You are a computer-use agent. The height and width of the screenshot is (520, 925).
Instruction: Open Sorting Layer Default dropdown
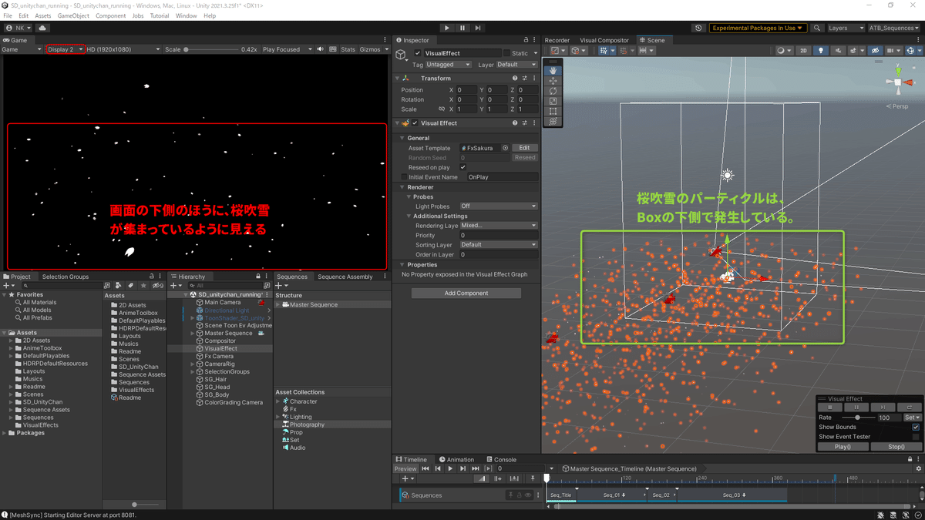499,245
